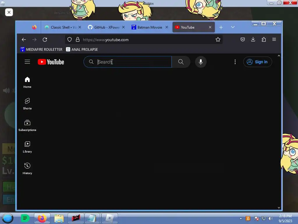This screenshot has height=224, width=298.
Task: Open the Firefox application menu
Action: (274, 39)
